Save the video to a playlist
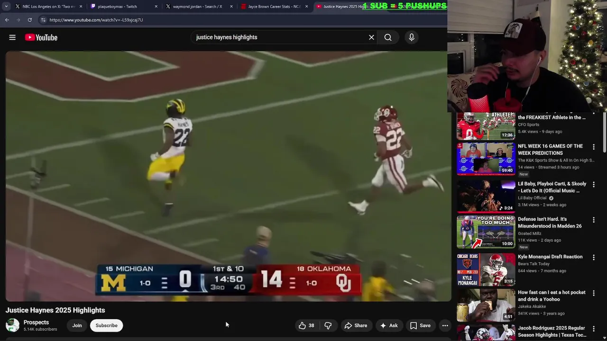607x341 pixels. [420, 325]
